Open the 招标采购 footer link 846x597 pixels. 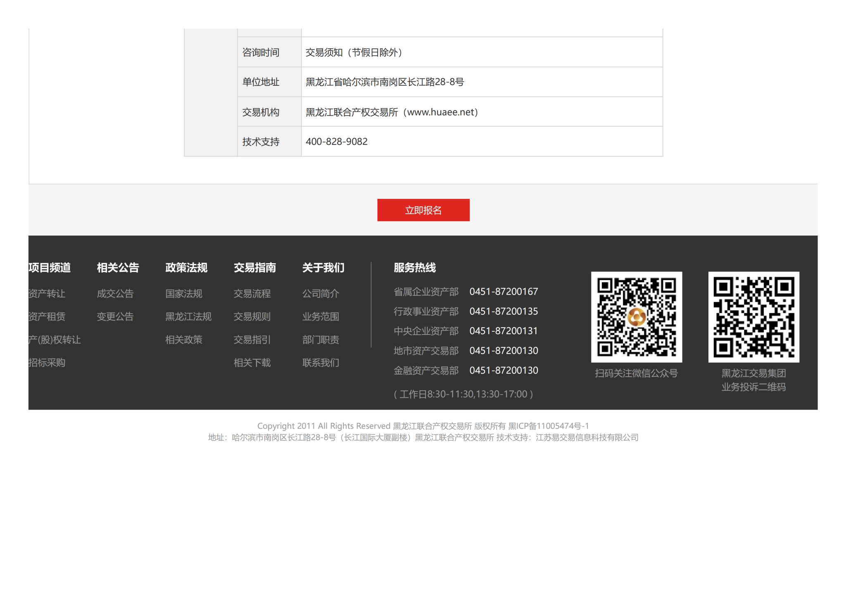pyautogui.click(x=47, y=363)
